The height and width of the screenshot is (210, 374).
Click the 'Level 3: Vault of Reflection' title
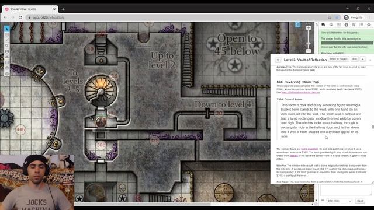click(x=305, y=60)
